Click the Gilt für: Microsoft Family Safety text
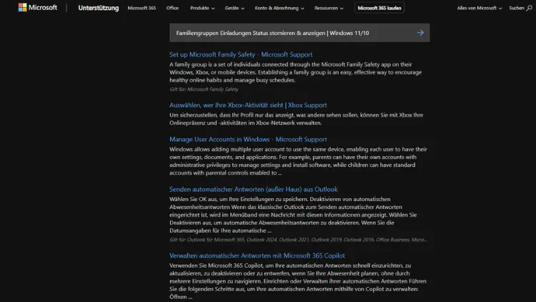This screenshot has width=536, height=302. pyautogui.click(x=204, y=89)
